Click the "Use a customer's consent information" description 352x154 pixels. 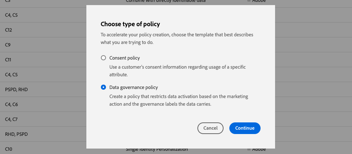(177, 71)
